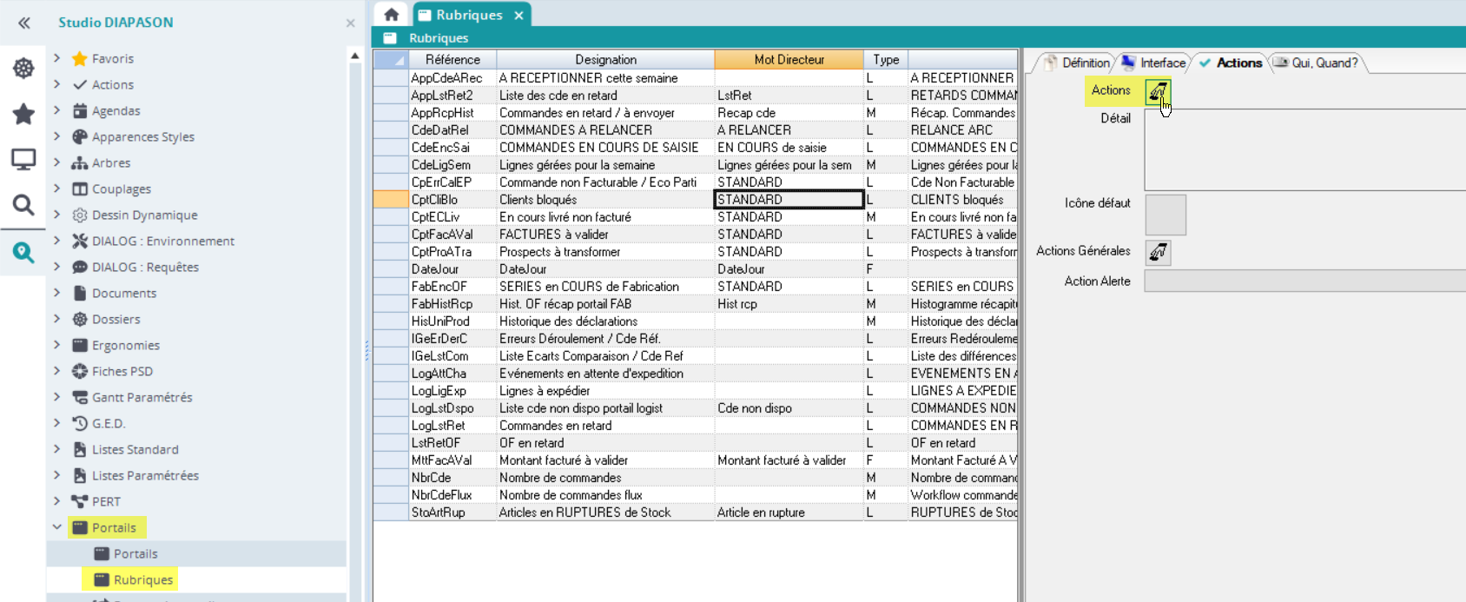Select Rubriques in the Portails tree
Screen dimensions: 1466x602
[142, 579]
